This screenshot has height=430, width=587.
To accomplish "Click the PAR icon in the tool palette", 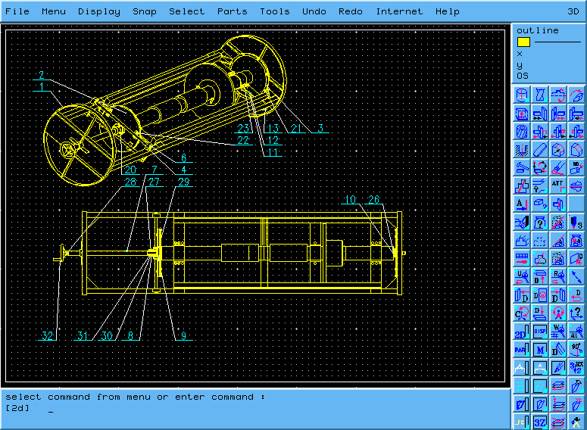I will point(522,350).
